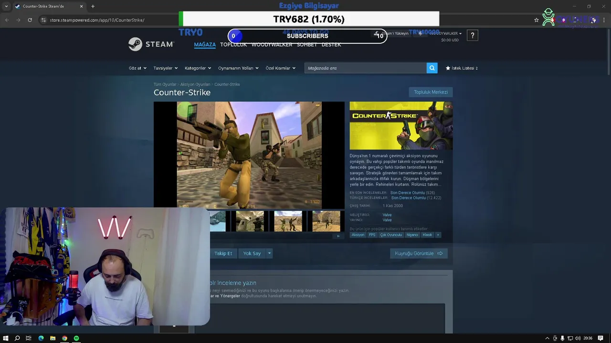Switch to Chrome in the taskbar

[x=64, y=338]
